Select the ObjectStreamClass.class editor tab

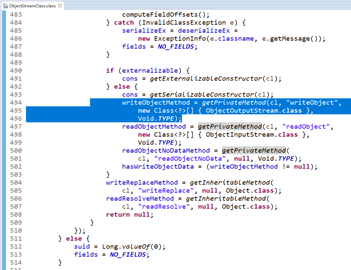32,6
